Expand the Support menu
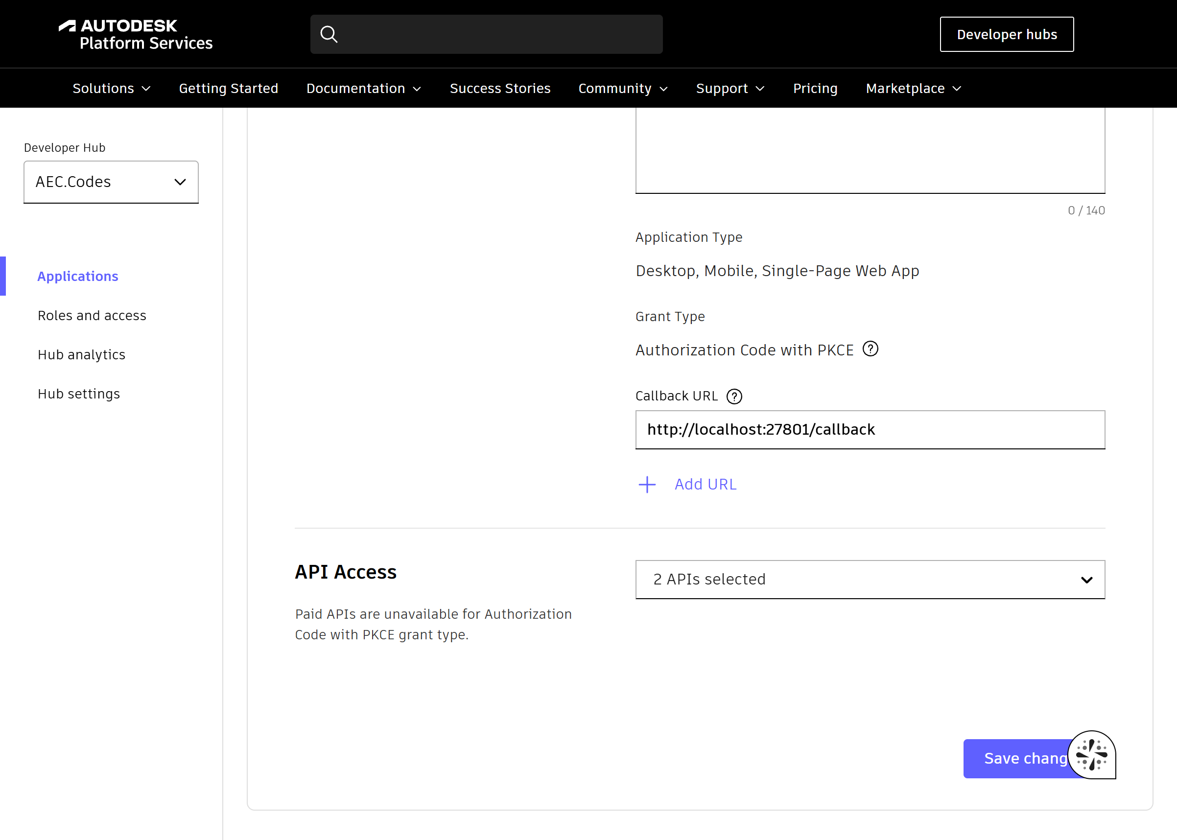This screenshot has height=840, width=1177. tap(730, 89)
